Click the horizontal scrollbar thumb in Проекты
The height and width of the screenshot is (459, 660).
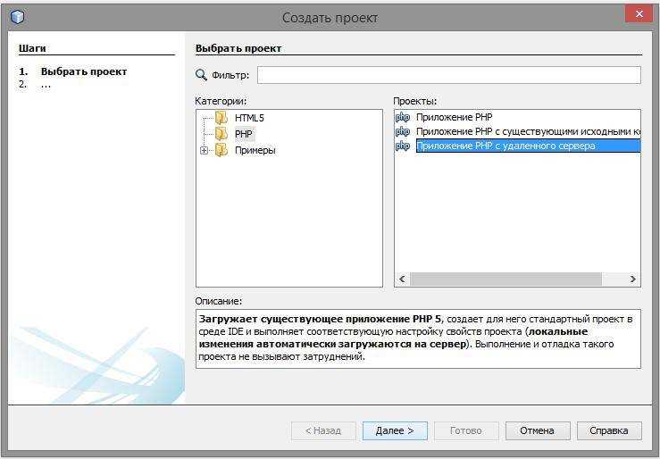tap(506, 279)
